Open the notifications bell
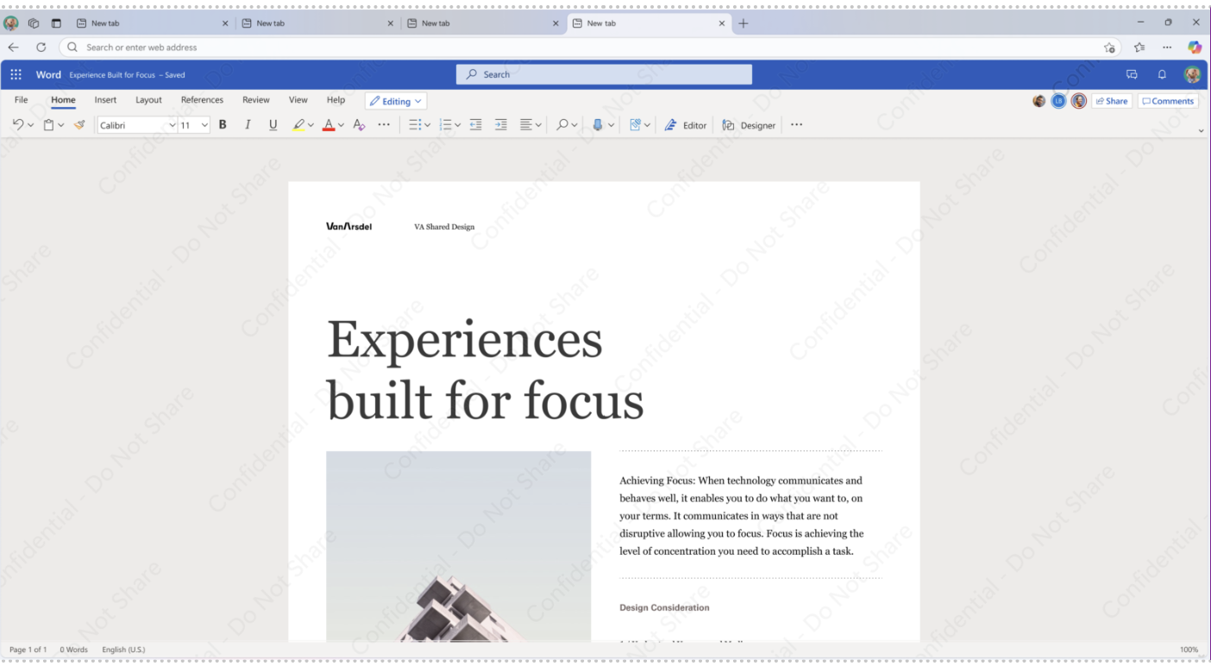 pyautogui.click(x=1162, y=75)
